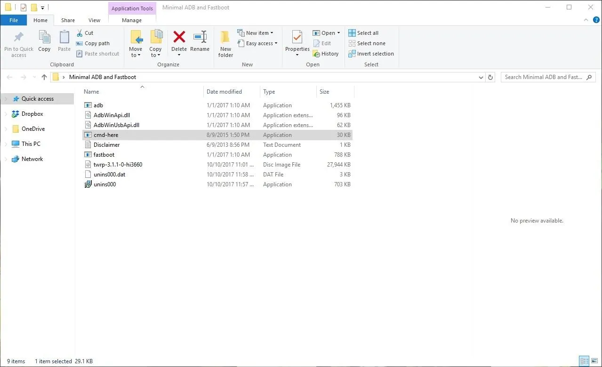The image size is (602, 367).
Task: Cut the selected file with scissors
Action: (85, 33)
